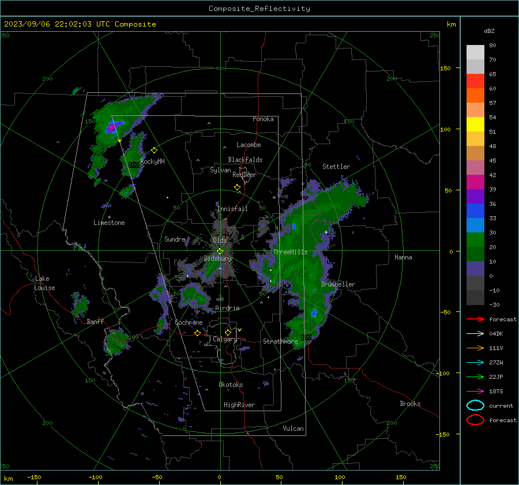The width and height of the screenshot is (519, 485).
Task: Click the yellow radar site marker at Olds
Action: tap(220, 251)
